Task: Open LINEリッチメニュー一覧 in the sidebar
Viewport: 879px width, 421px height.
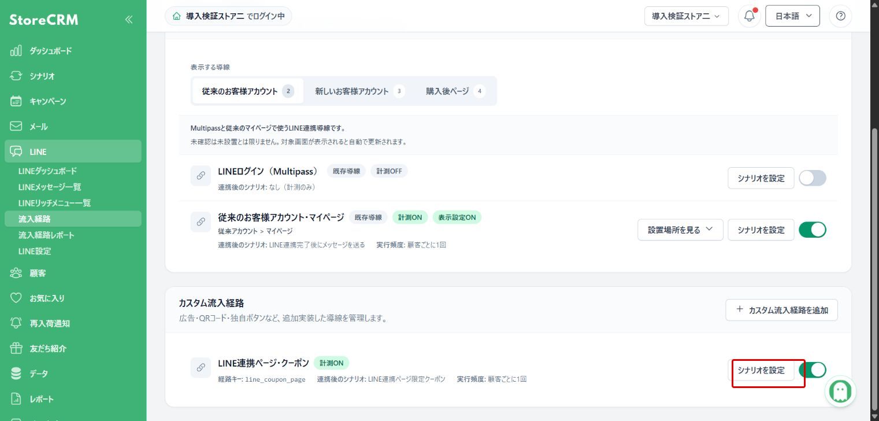Action: coord(54,203)
